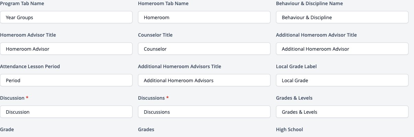The height and width of the screenshot is (137, 414).
Task: Focus the Homeroom Tab Name input field
Action: pos(204,17)
